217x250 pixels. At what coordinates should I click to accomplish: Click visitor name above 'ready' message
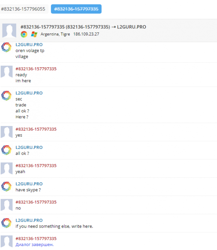coord(36,69)
